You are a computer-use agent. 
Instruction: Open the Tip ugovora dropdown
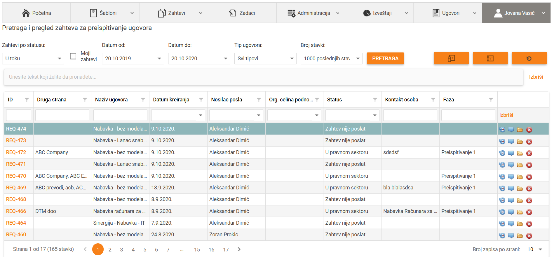click(265, 59)
